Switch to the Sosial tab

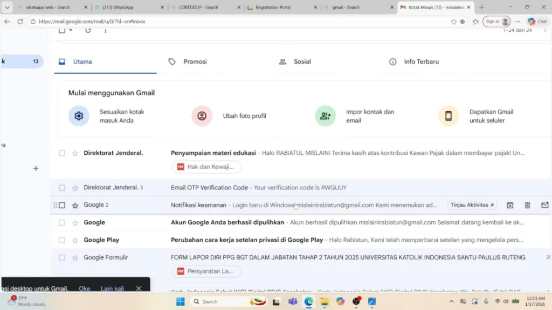pos(302,61)
